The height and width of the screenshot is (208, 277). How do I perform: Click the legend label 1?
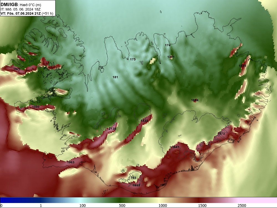[x=41, y=206]
